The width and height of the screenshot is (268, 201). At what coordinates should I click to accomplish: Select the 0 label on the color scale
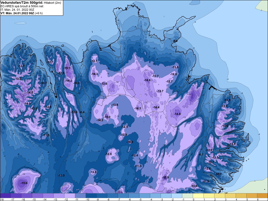193,199
